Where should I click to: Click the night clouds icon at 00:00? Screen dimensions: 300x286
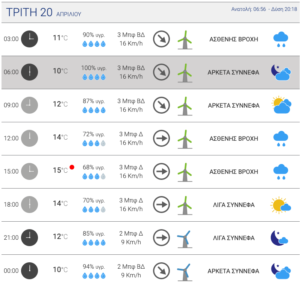point(281,271)
